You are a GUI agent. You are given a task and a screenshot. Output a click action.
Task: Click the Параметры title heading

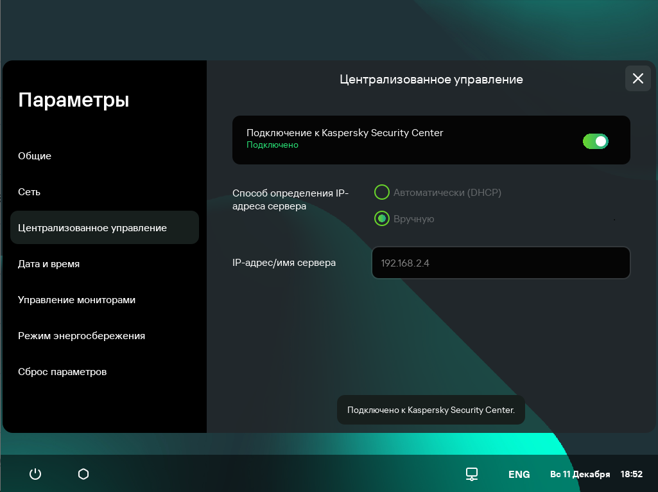73,100
